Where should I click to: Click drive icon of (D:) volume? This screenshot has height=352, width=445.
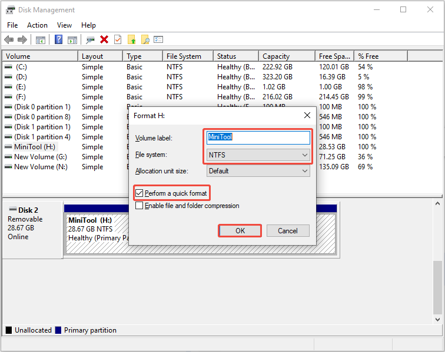click(8, 77)
